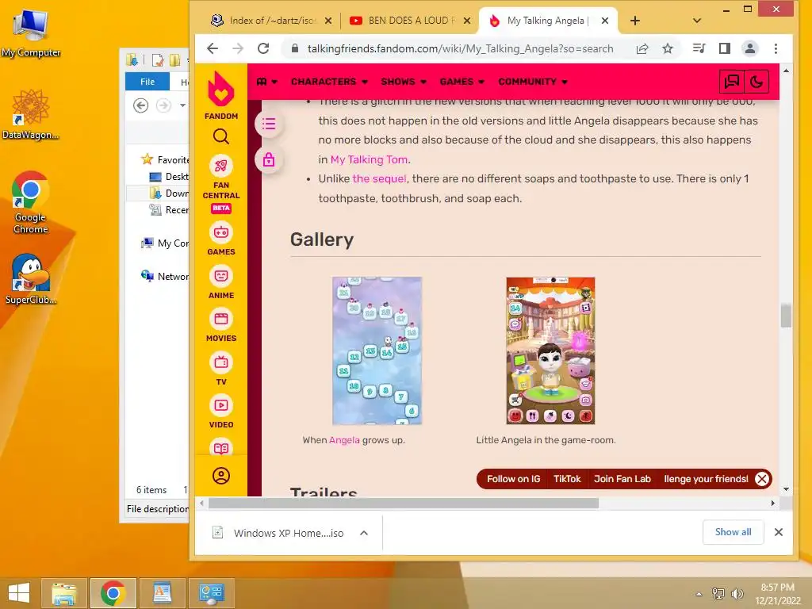Image resolution: width=812 pixels, height=609 pixels.
Task: Click Follow on IG button
Action: point(513,479)
